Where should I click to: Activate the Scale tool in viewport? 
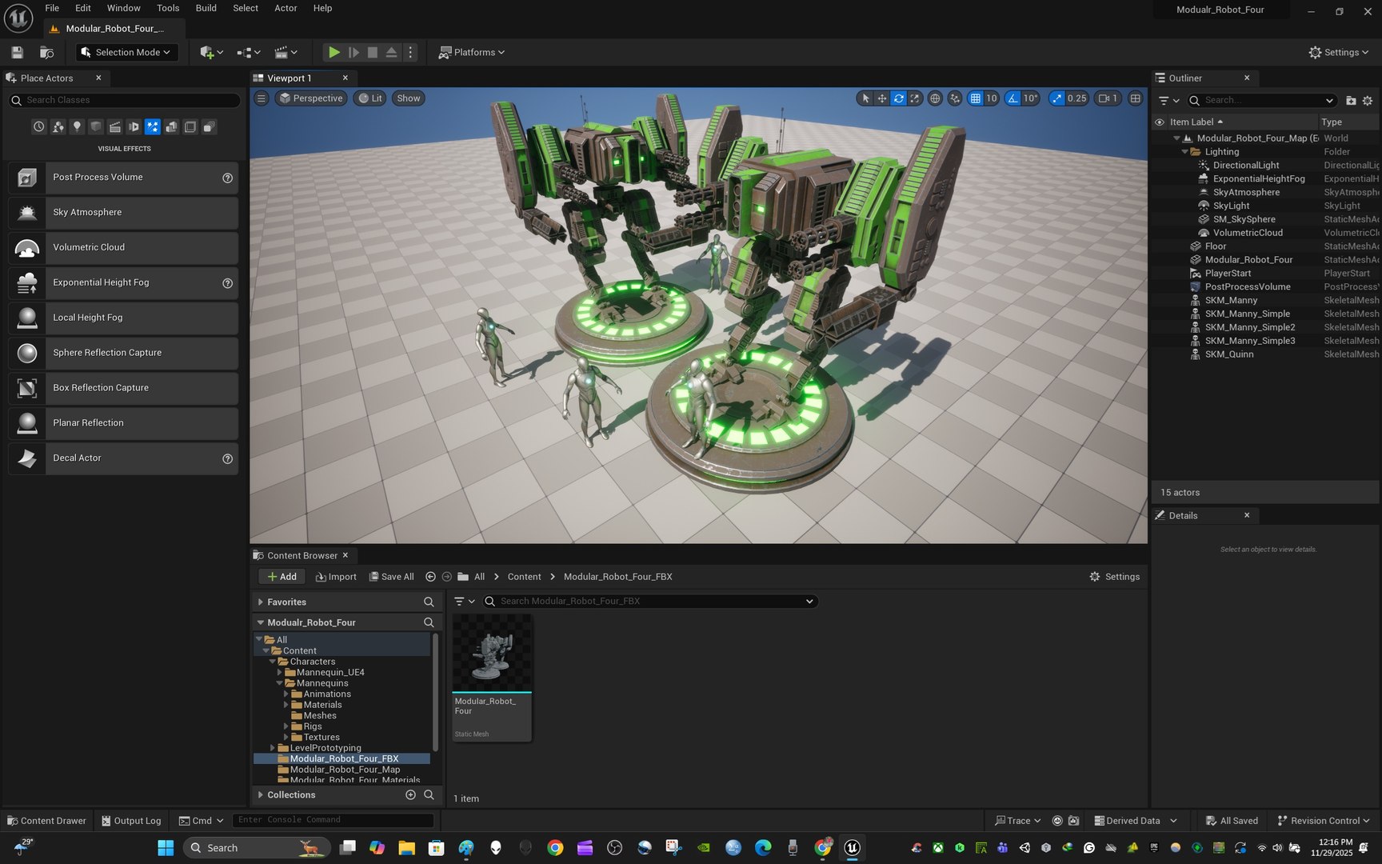(915, 98)
